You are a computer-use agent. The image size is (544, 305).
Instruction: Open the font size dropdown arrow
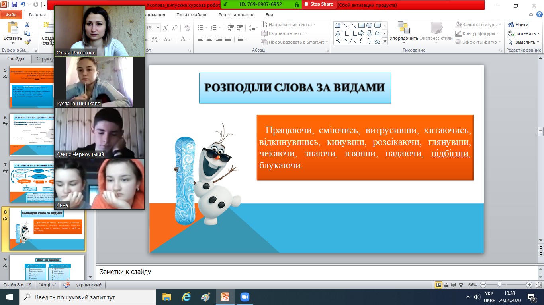click(x=158, y=28)
